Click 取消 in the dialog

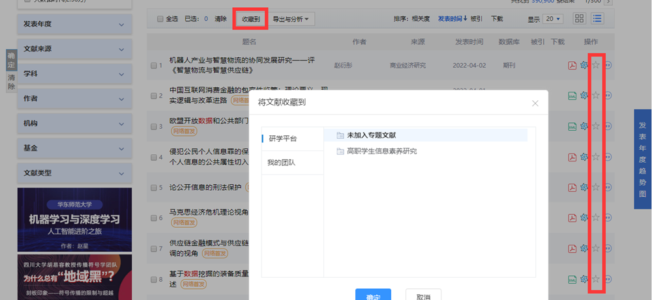(423, 295)
